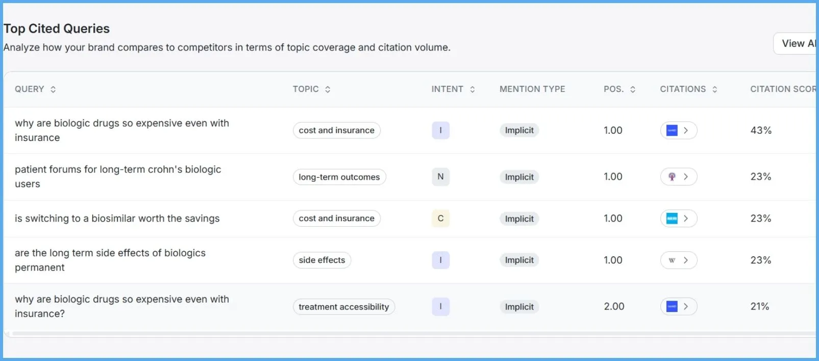This screenshot has height=361, width=819.
Task: Expand citations chevron in 43% score row
Action: tap(686, 130)
